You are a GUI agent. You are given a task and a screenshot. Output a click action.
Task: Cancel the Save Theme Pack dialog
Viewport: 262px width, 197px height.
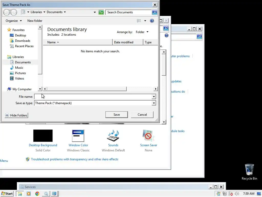click(142, 115)
